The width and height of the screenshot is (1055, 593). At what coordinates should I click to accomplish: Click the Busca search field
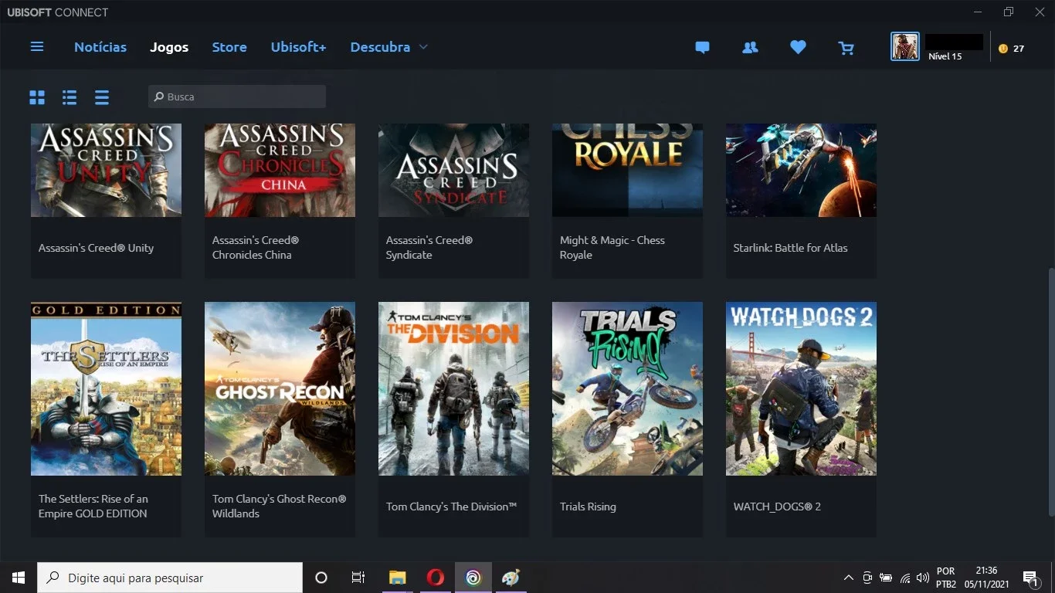pos(237,97)
